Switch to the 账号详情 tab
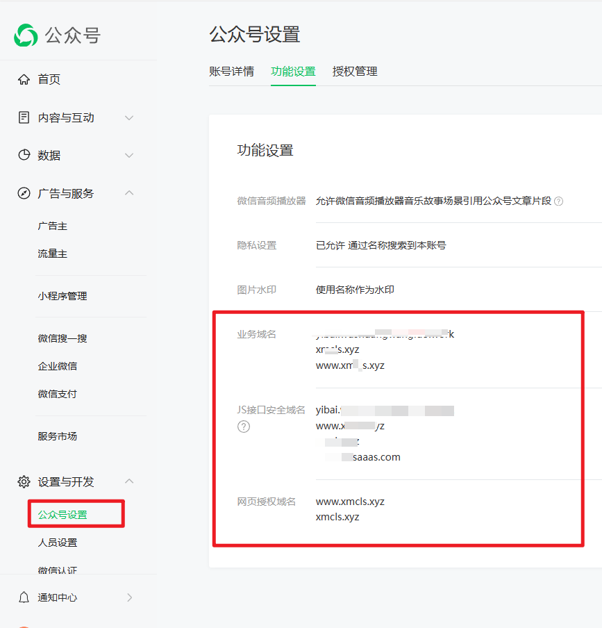The image size is (602, 628). click(x=231, y=72)
